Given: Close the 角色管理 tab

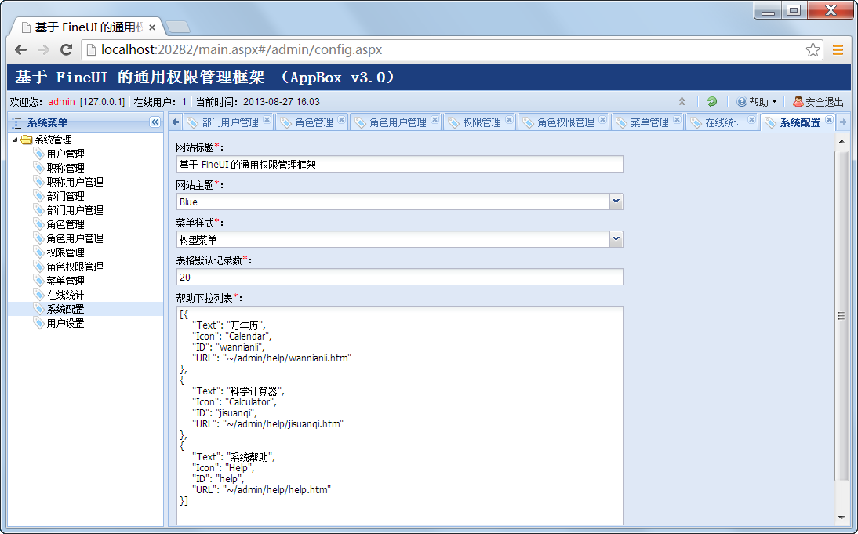Looking at the screenshot, I should [x=341, y=120].
